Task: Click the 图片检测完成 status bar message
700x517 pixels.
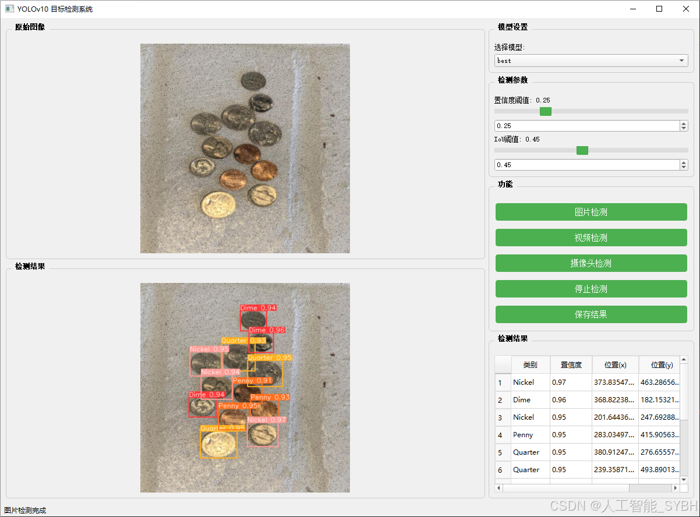Action: point(25,511)
